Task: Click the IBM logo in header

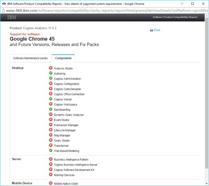Action: tap(12, 17)
